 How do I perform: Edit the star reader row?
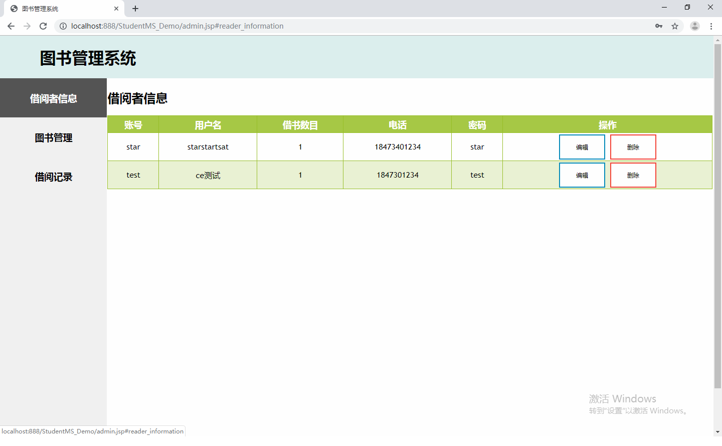coord(582,147)
